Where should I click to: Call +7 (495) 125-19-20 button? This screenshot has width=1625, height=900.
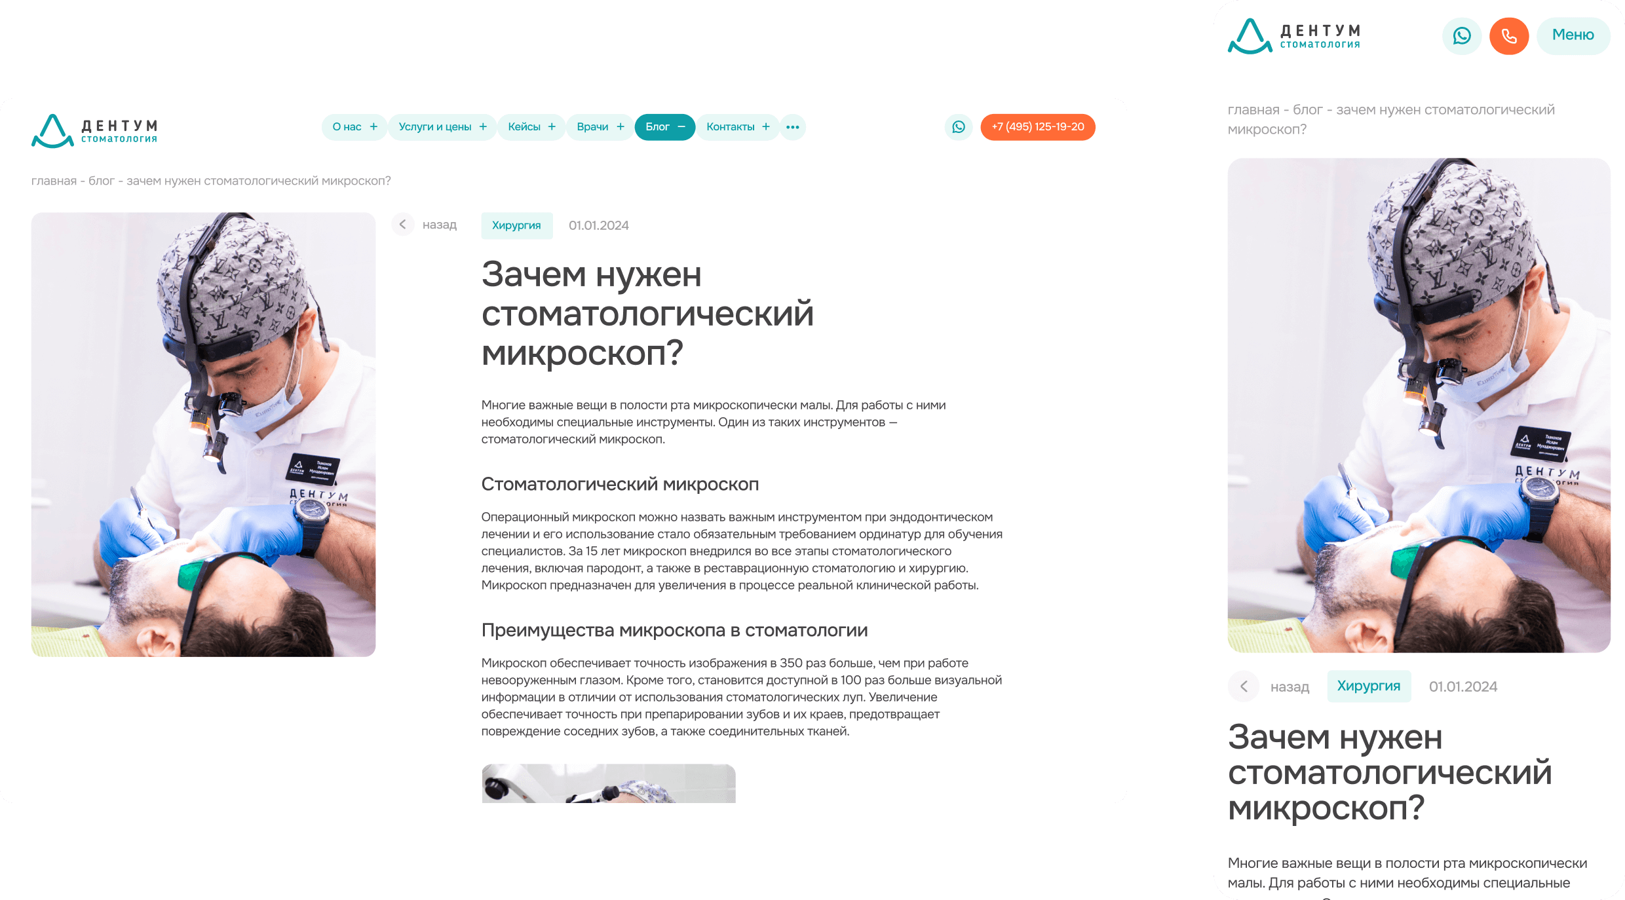pos(1038,127)
